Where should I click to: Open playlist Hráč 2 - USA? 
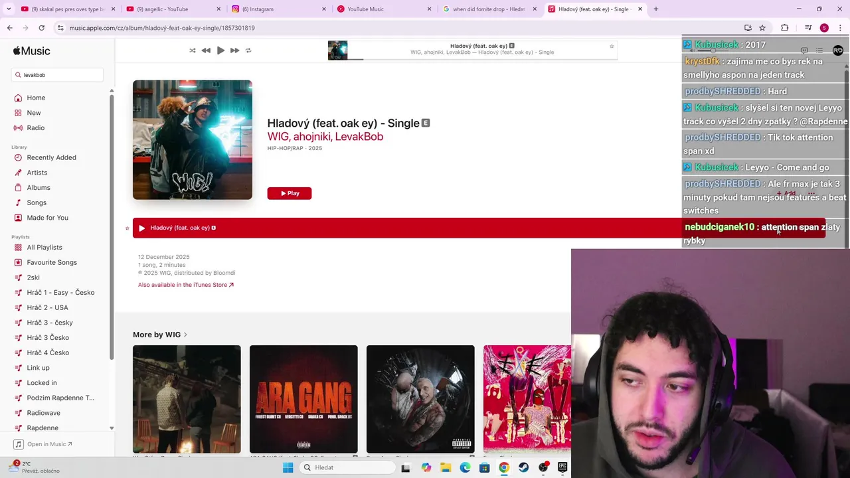point(47,307)
